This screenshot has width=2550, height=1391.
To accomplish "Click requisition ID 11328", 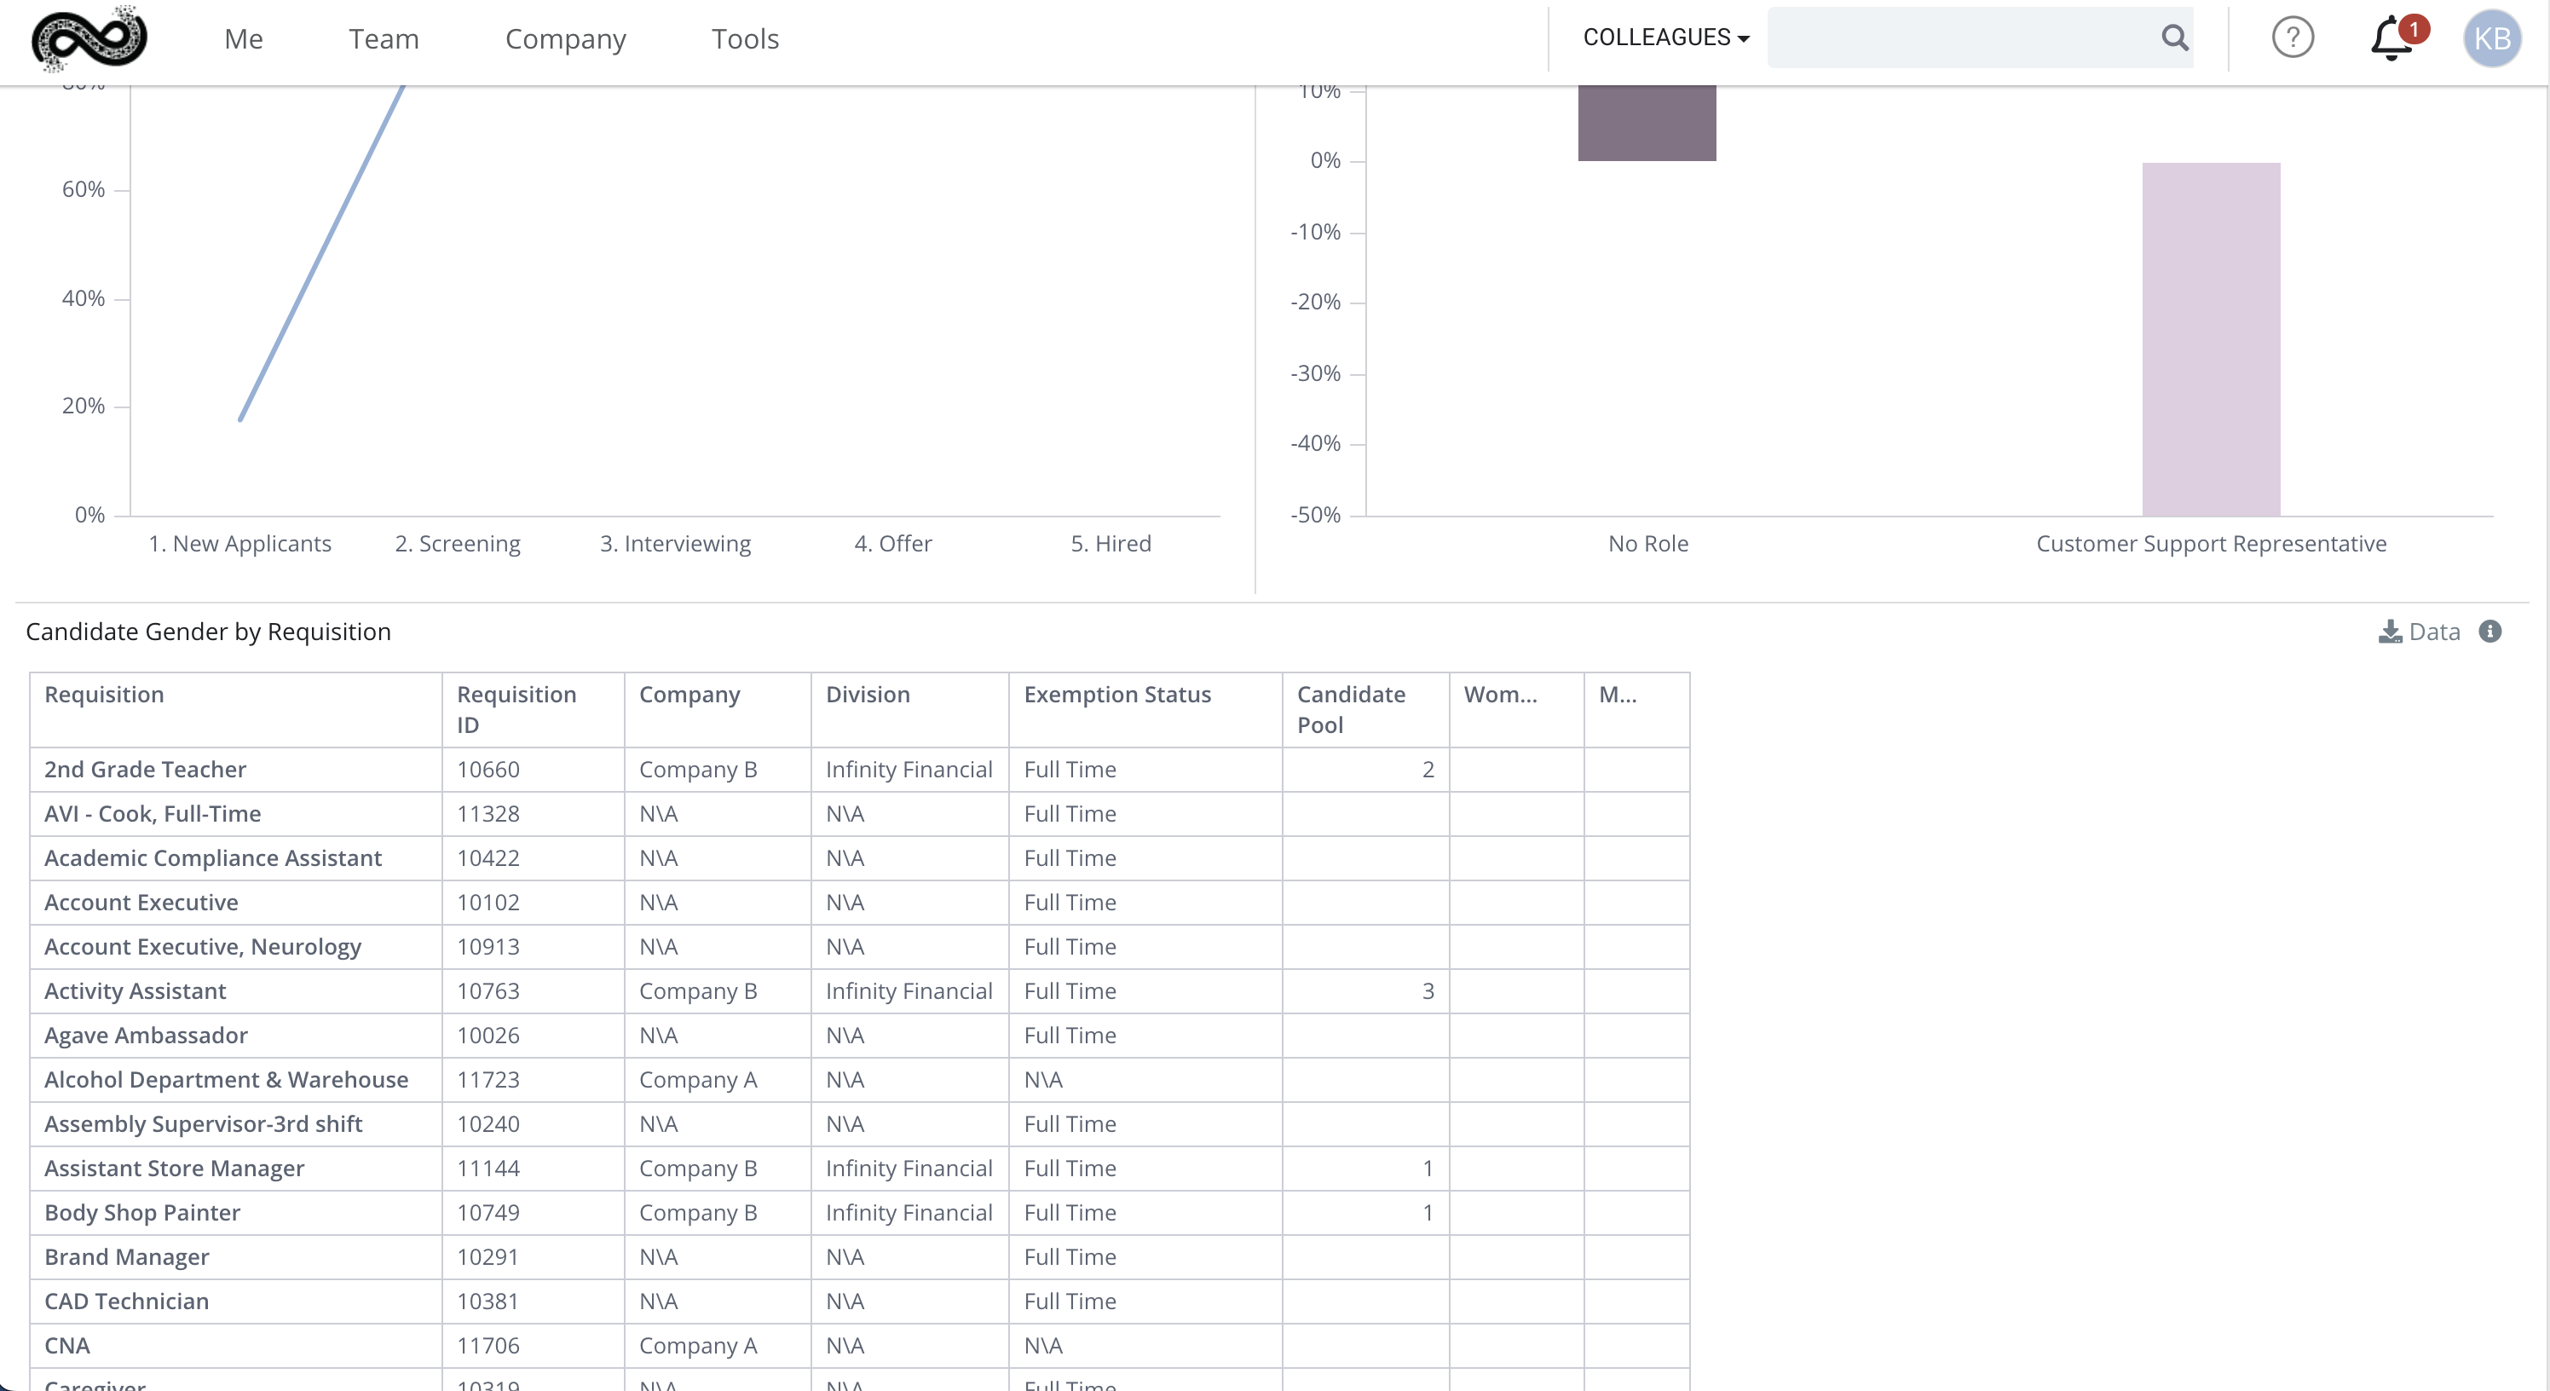I will click(488, 814).
